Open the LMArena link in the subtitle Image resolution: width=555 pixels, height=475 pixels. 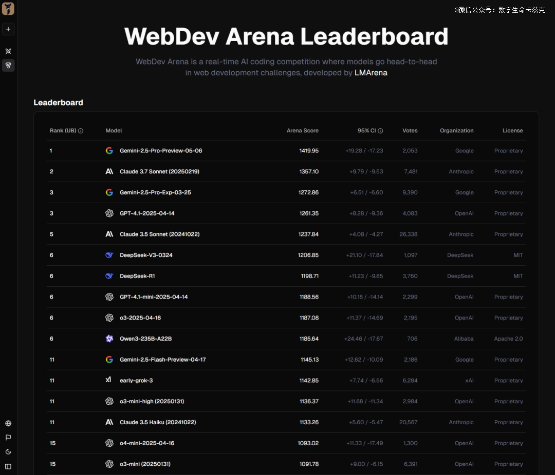coord(371,73)
